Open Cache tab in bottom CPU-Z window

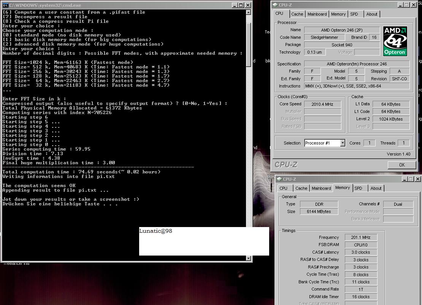301,188
